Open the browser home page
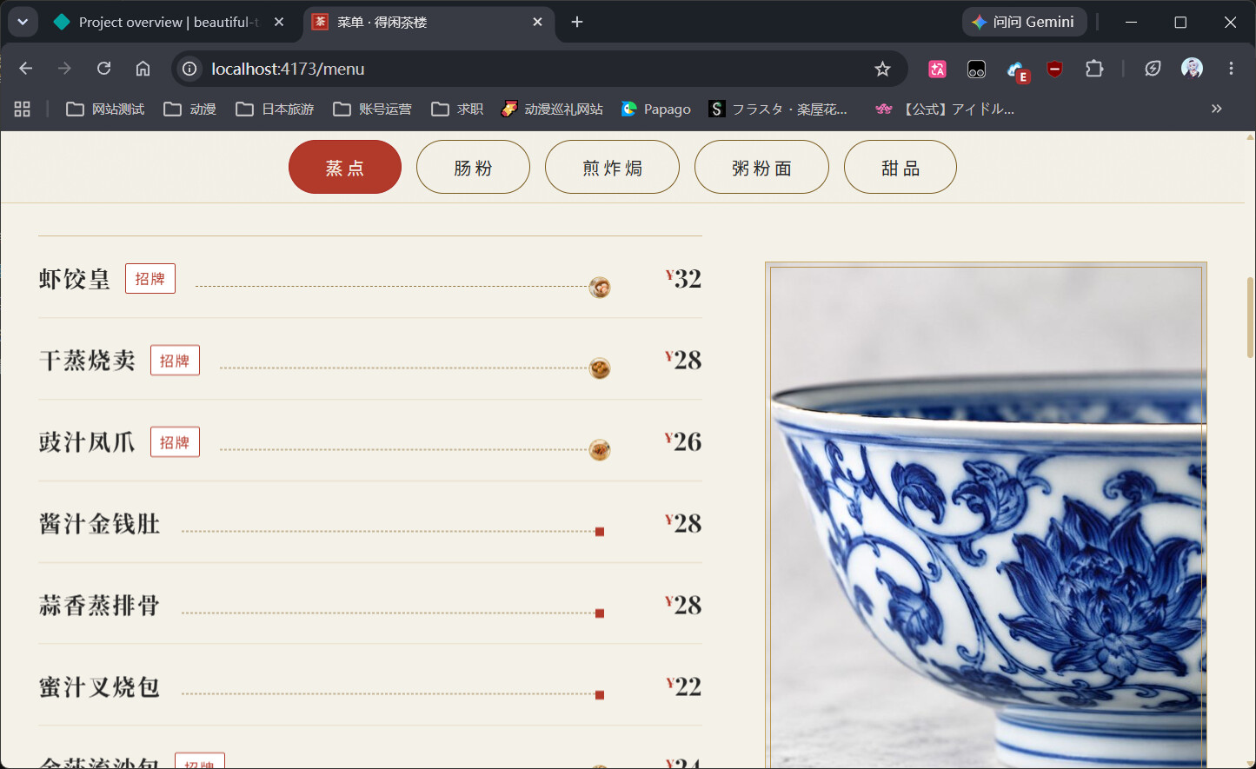Image resolution: width=1256 pixels, height=769 pixels. pos(143,69)
